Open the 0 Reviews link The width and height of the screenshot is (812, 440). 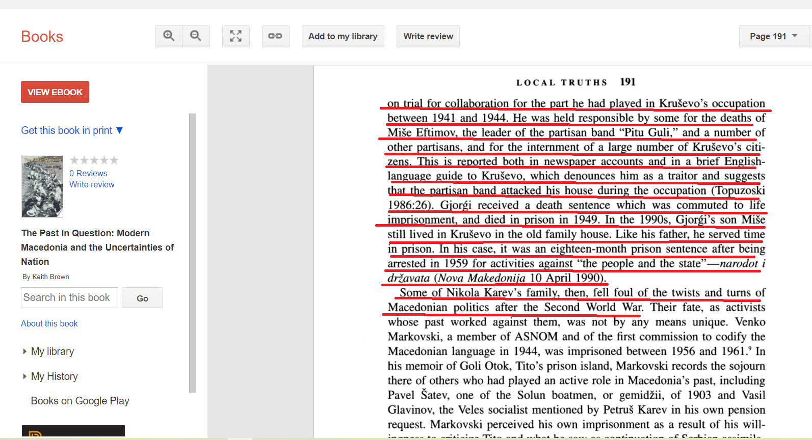(x=88, y=173)
